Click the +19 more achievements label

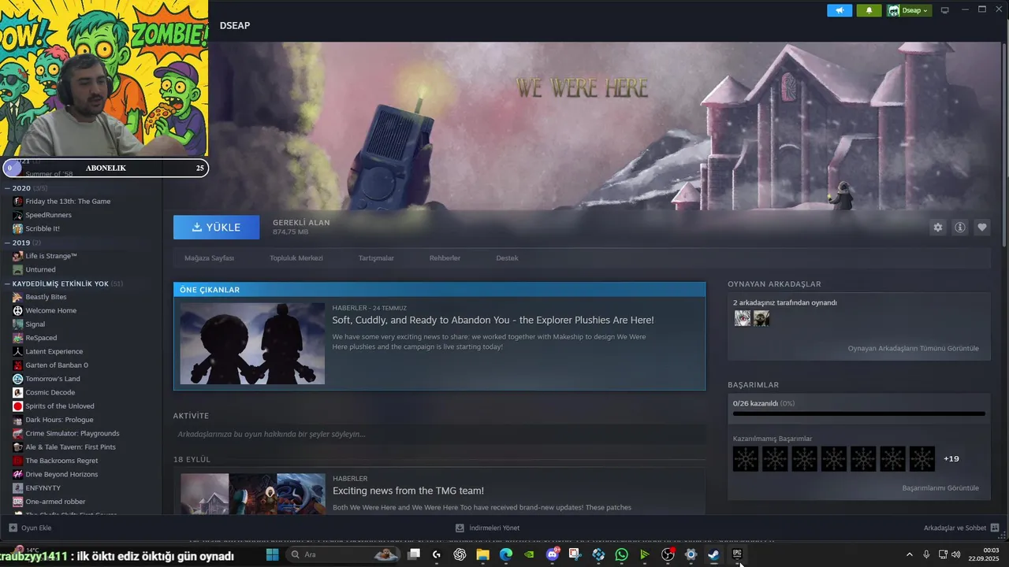pyautogui.click(x=951, y=458)
